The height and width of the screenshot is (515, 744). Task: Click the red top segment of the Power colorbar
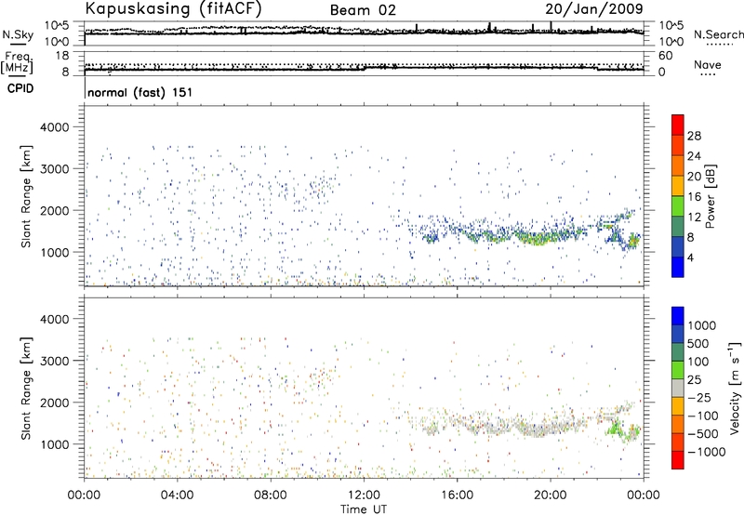(678, 125)
